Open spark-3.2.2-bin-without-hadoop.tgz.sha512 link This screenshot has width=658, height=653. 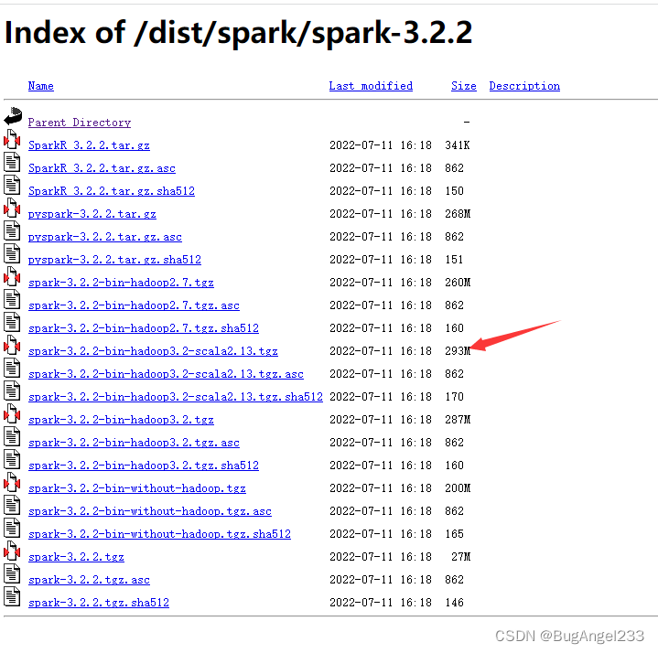click(159, 534)
